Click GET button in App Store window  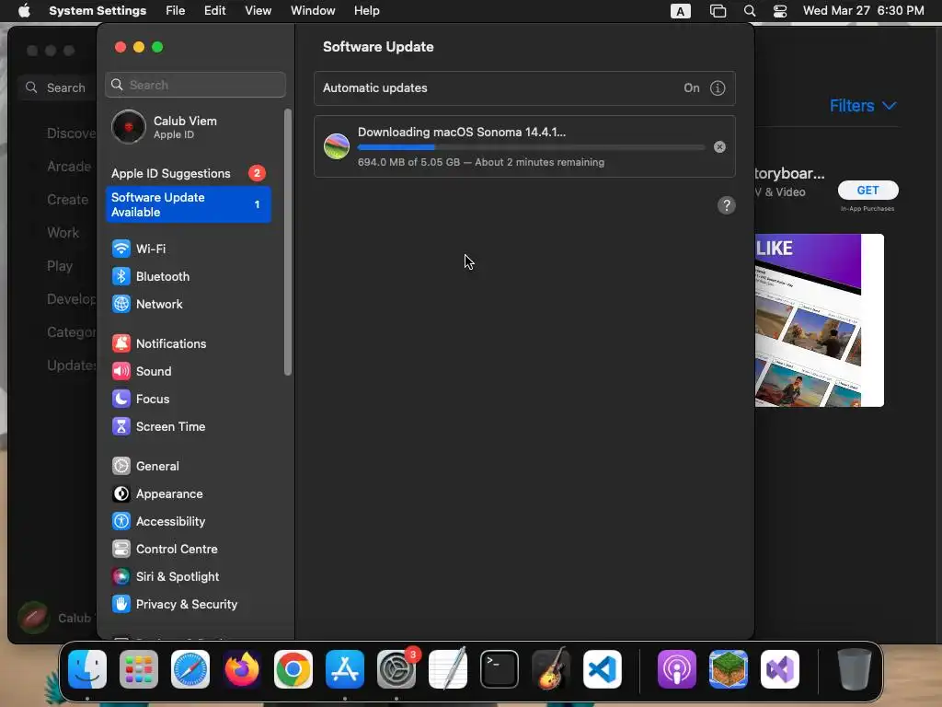click(867, 191)
